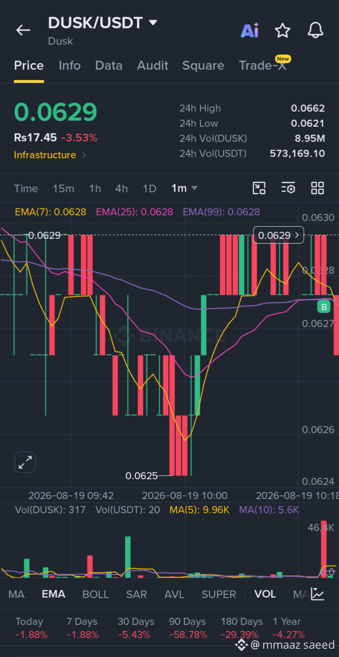Open the AI assistant icon

(x=250, y=30)
